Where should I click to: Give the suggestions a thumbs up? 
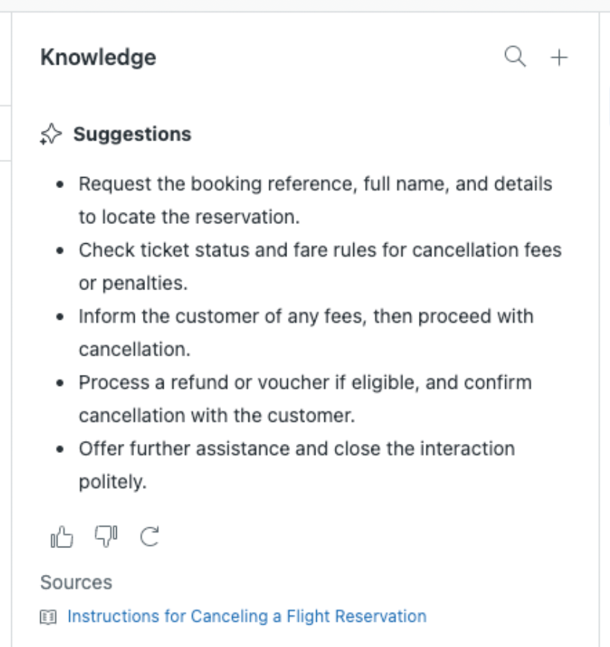tap(62, 536)
